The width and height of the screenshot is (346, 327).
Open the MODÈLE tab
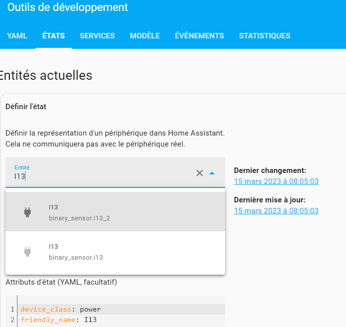coord(145,36)
